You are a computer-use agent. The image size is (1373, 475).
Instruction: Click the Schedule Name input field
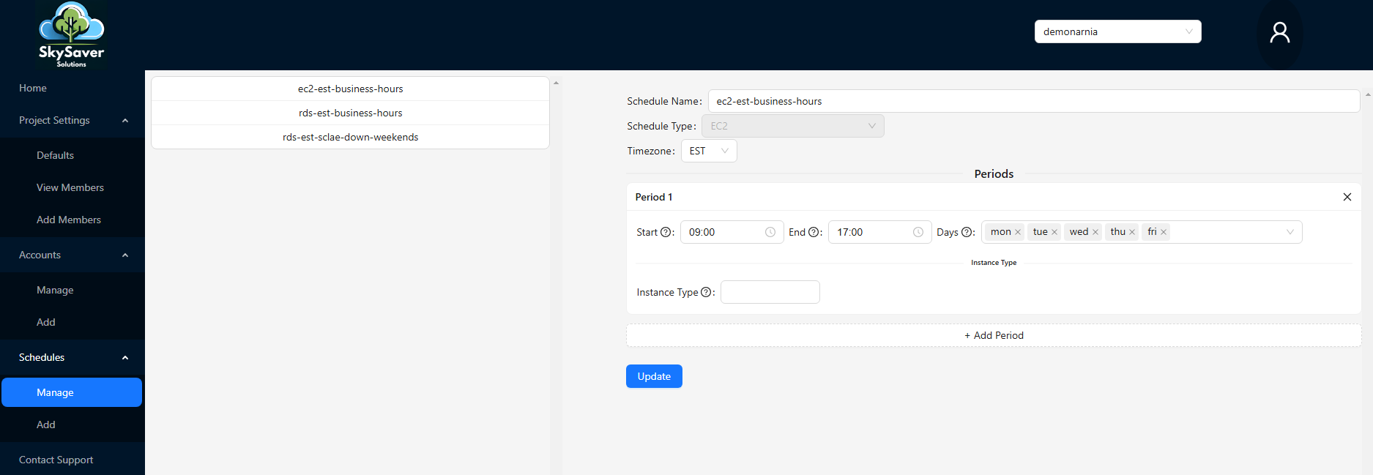[1034, 101]
